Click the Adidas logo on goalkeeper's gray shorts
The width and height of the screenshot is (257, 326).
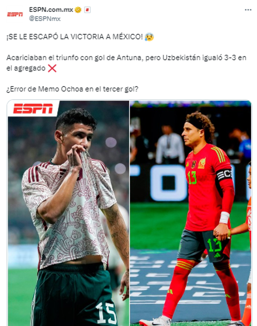coord(217,255)
